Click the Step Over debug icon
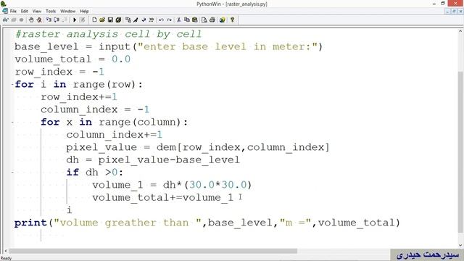 coord(57,20)
